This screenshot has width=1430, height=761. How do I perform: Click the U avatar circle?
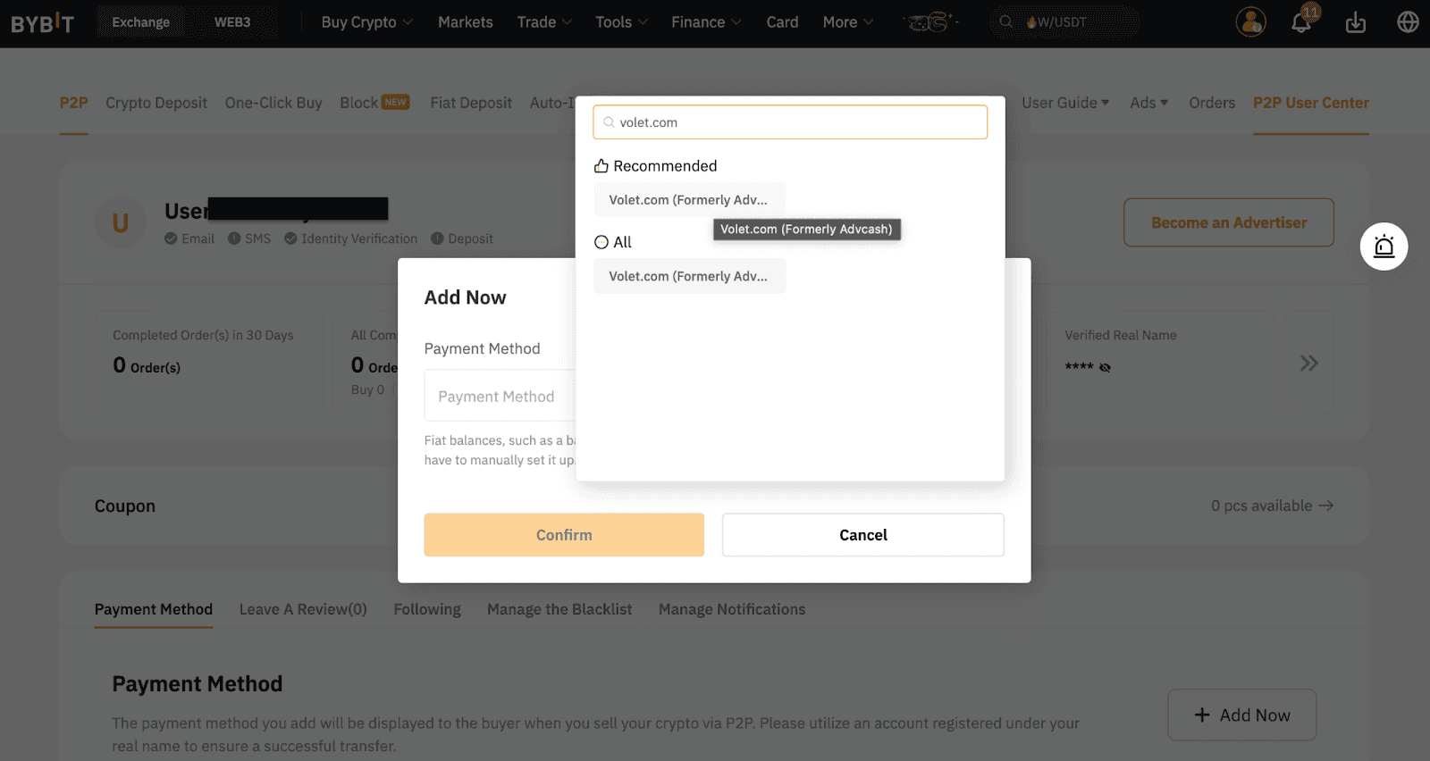pos(120,223)
